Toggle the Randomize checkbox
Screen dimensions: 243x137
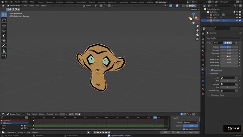click(212, 70)
